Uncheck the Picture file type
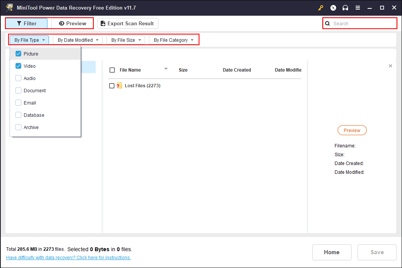 18,54
